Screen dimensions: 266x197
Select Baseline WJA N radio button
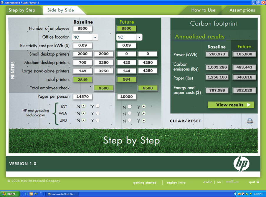(x=83, y=113)
